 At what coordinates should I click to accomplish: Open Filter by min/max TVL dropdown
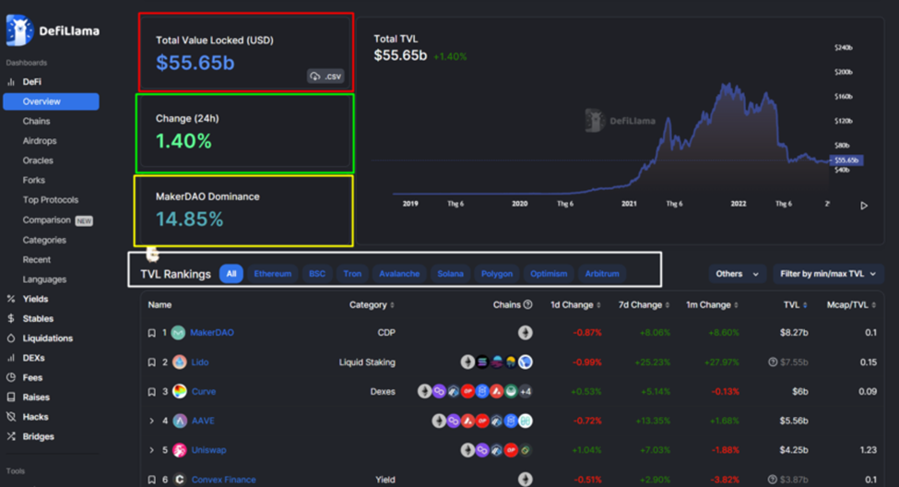click(828, 274)
